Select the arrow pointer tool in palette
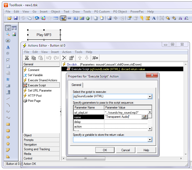192x170 pixels. (8, 28)
